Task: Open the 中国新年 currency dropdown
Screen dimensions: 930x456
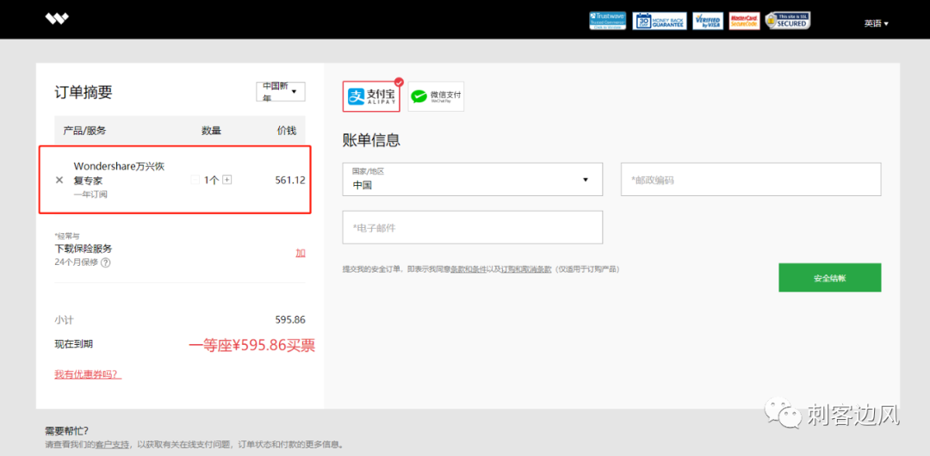Action: [281, 92]
